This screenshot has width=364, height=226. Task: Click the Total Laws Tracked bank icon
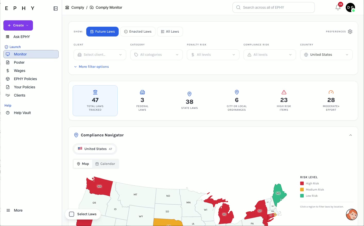[x=95, y=92]
